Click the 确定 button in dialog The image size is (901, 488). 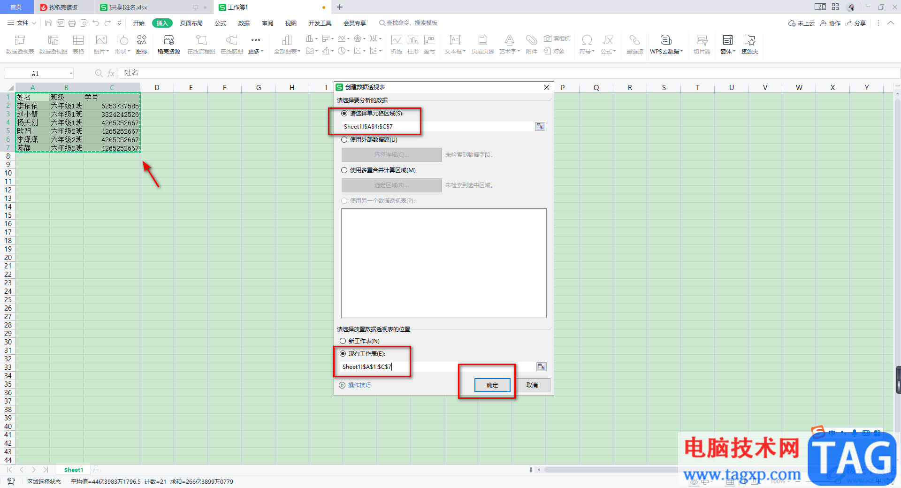tap(492, 385)
